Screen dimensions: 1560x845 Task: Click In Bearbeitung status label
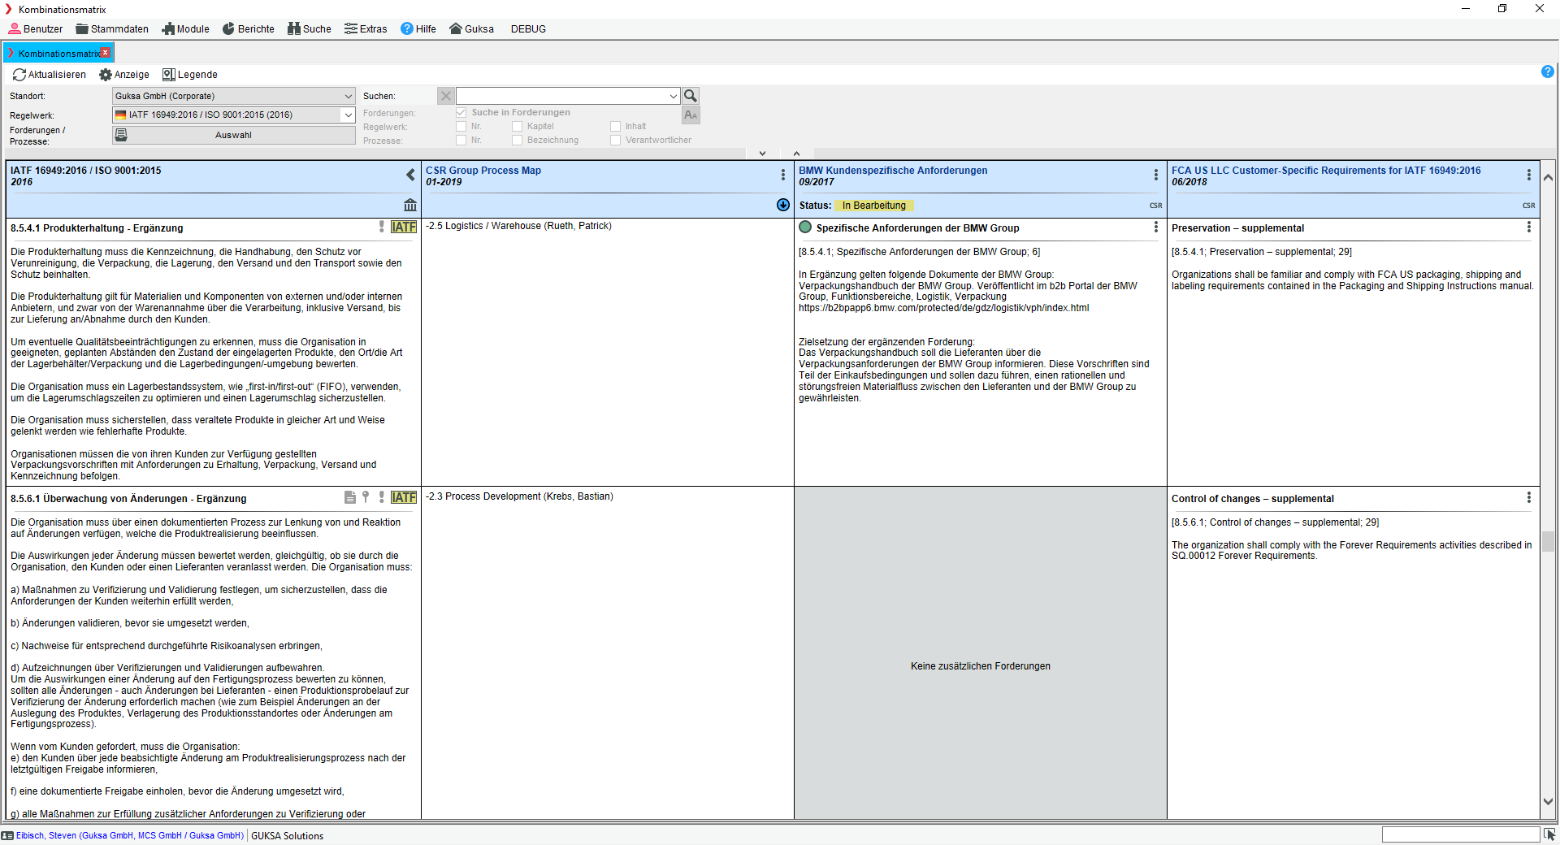(x=874, y=206)
